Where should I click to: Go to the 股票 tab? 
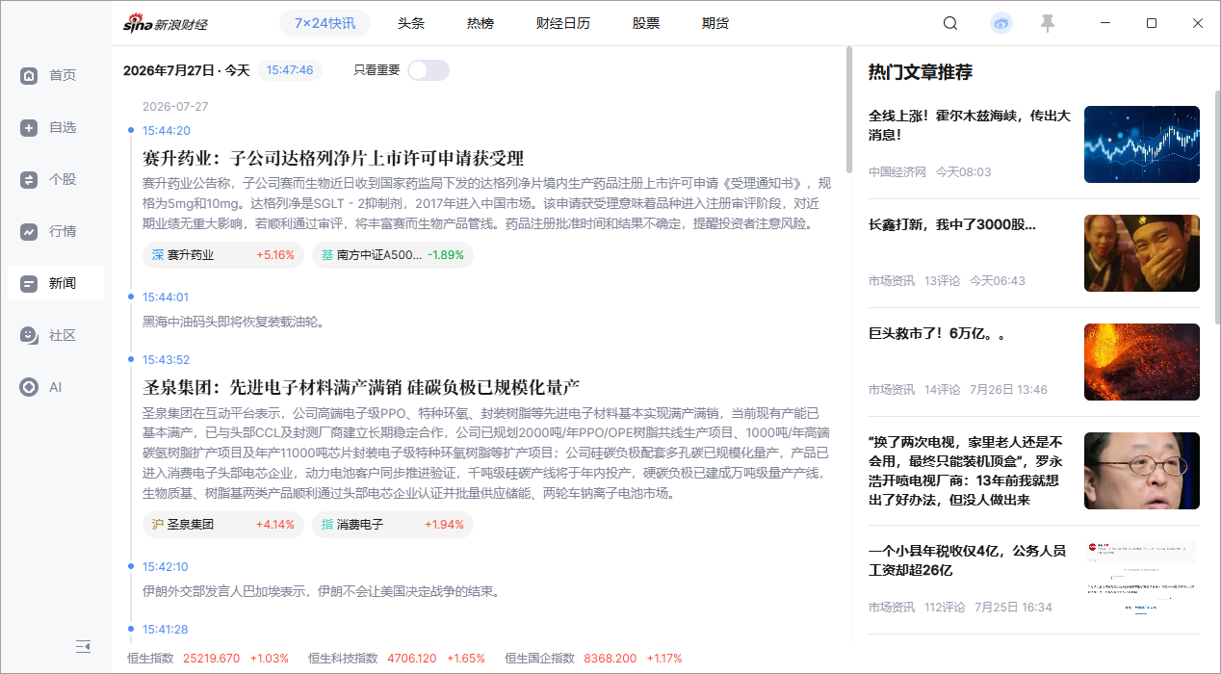point(646,23)
